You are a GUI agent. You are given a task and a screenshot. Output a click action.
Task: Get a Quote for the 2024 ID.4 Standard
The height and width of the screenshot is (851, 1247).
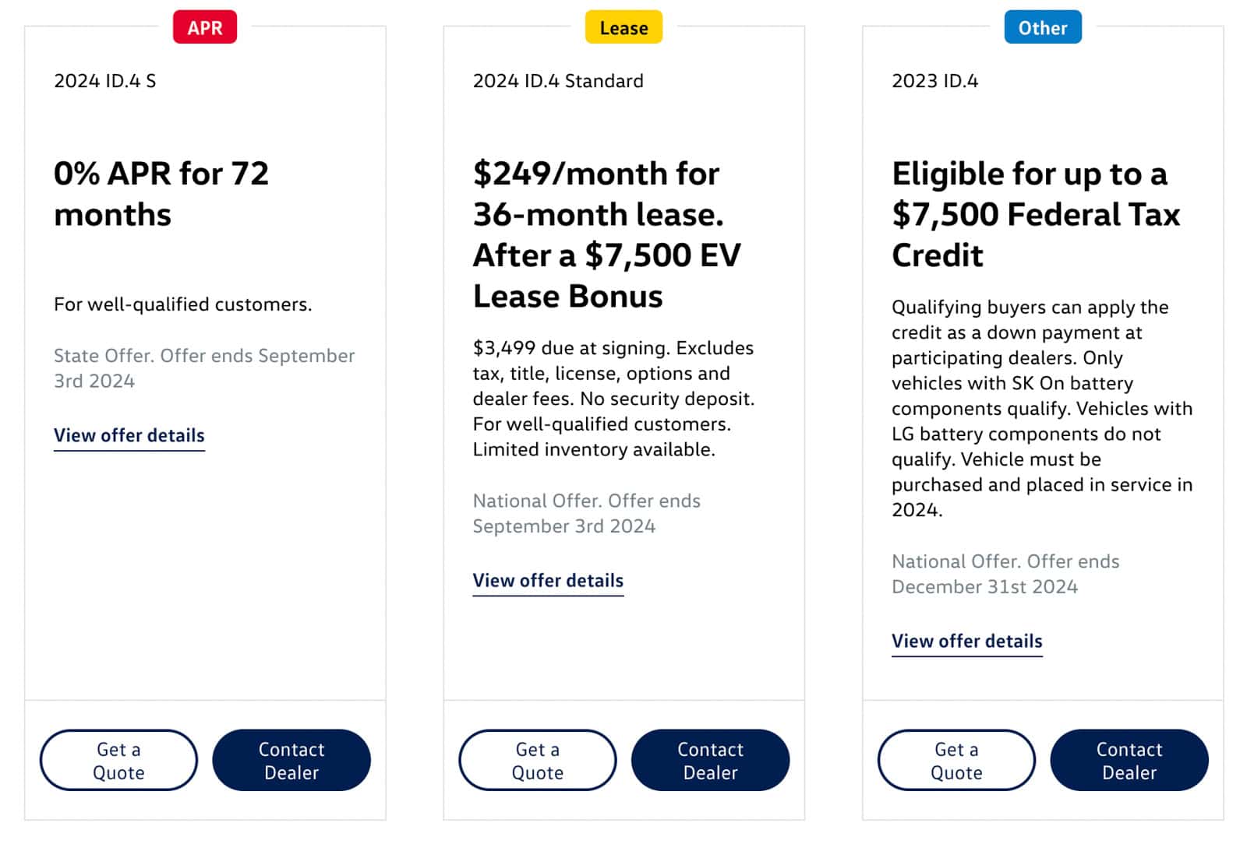(x=537, y=760)
